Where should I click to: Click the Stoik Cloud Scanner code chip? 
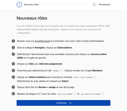click(x=85, y=77)
